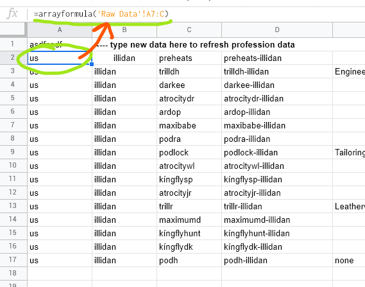The width and height of the screenshot is (365, 287).
Task: Click the cell with 'darkee'
Action: 189,85
